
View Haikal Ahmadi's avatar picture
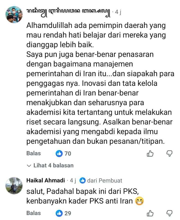point(14,186)
